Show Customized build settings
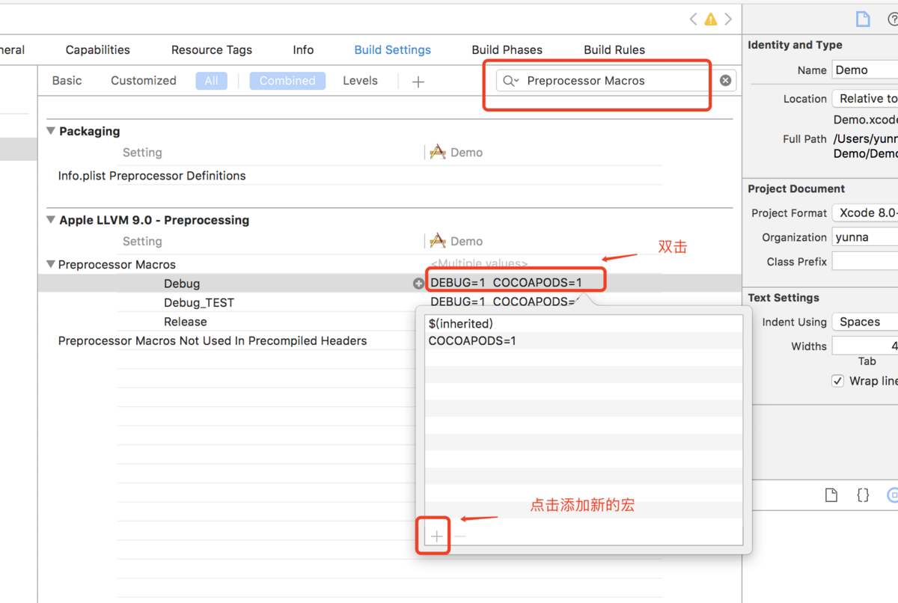 tap(144, 81)
